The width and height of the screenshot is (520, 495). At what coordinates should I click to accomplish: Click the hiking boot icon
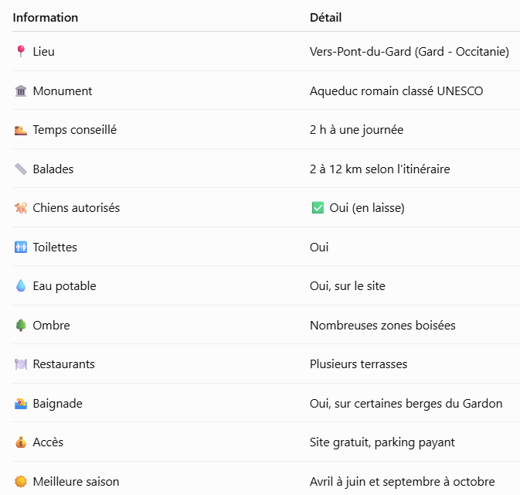(x=21, y=130)
